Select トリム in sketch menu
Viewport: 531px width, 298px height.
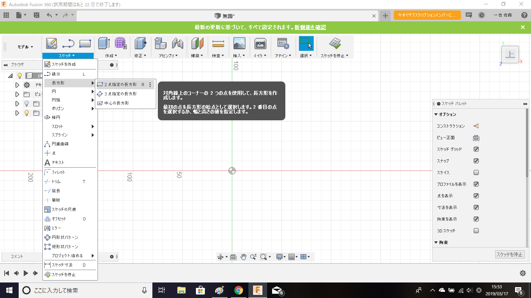click(70, 182)
